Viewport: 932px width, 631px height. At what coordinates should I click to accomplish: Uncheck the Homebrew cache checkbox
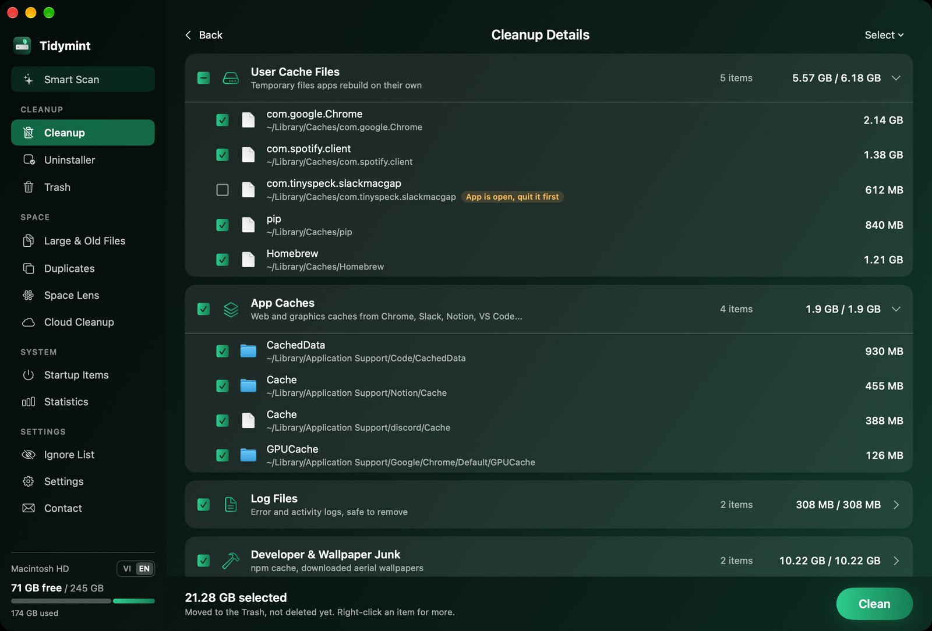[223, 260]
